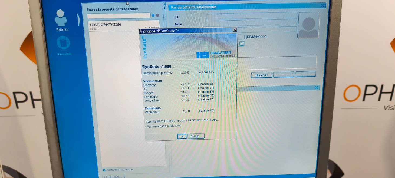Close the 'À propos d'EyeSuite' dialog
The width and height of the screenshot is (395, 178).
[x=235, y=30]
